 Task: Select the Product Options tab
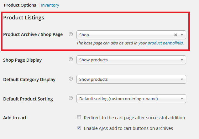pyautogui.click(x=20, y=5)
